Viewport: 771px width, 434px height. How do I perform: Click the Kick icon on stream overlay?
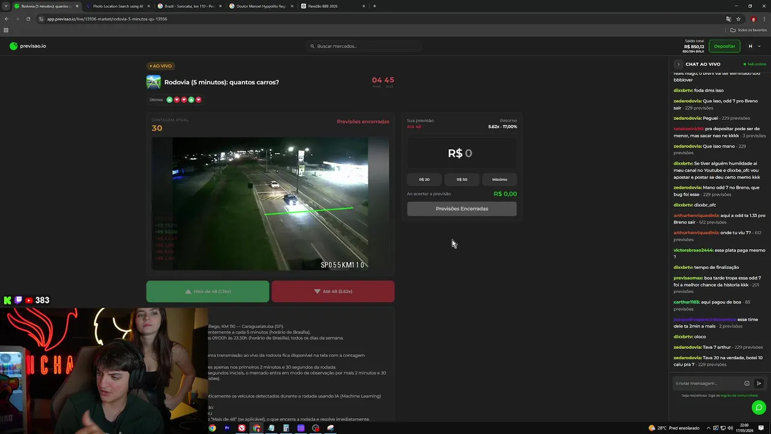7,300
